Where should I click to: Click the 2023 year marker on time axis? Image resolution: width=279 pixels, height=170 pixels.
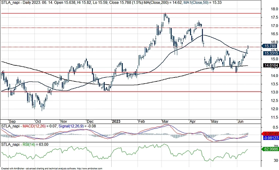pyautogui.click(x=116, y=121)
